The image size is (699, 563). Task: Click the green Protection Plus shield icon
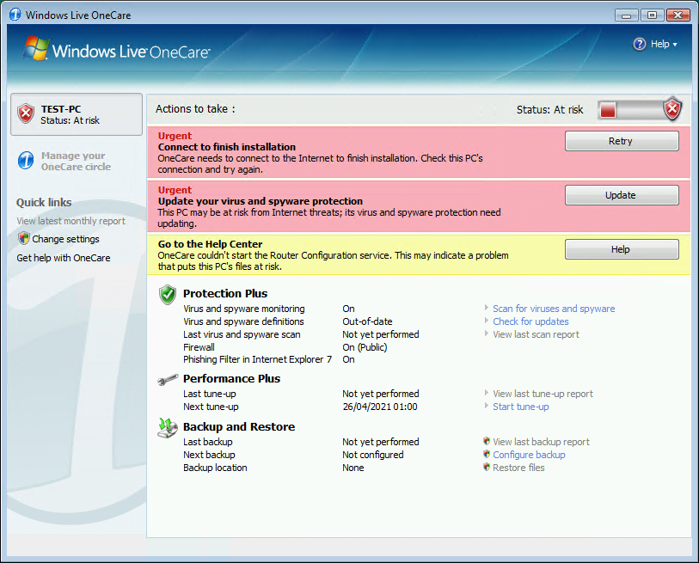click(x=168, y=295)
